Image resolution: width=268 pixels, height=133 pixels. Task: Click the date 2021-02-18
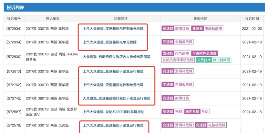252,112
